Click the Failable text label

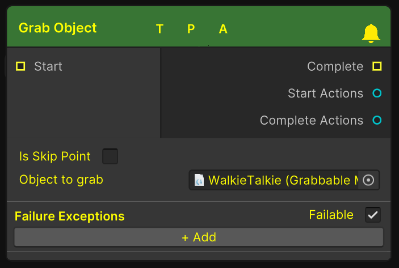(331, 215)
